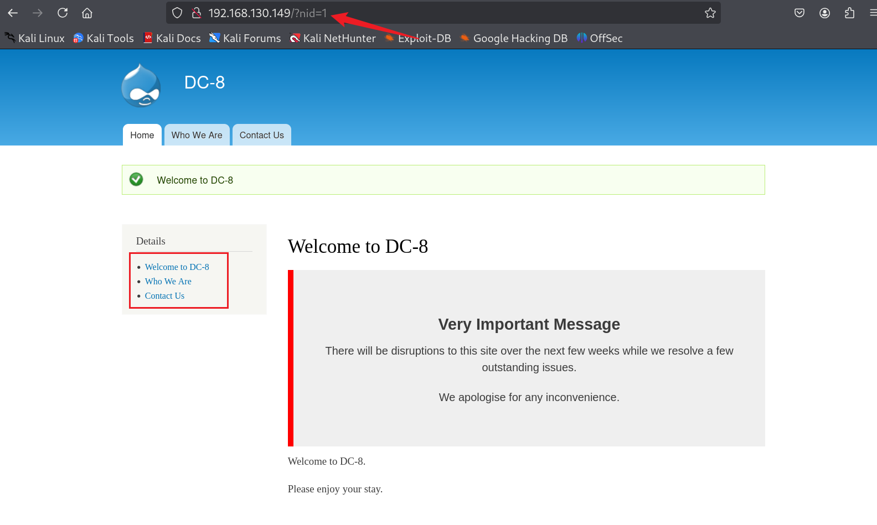
Task: Follow the Contact Us link under Details
Action: (164, 296)
